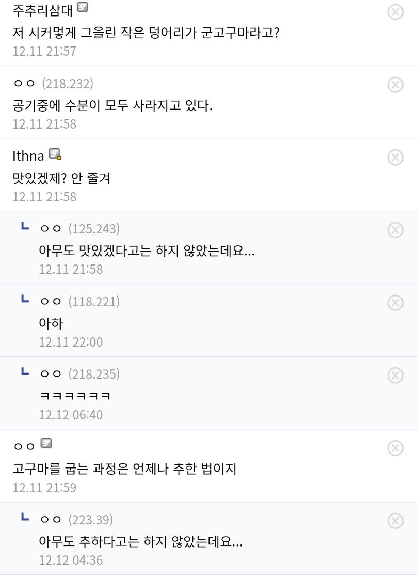The height and width of the screenshot is (577, 418).
Task: Click the reply arrow beside ㅇㅇ (125.243)
Action: (x=24, y=226)
